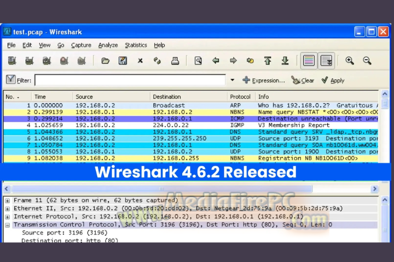Select the Source port: 3196 field
Screen dimensions: 394x262
pos(65,233)
